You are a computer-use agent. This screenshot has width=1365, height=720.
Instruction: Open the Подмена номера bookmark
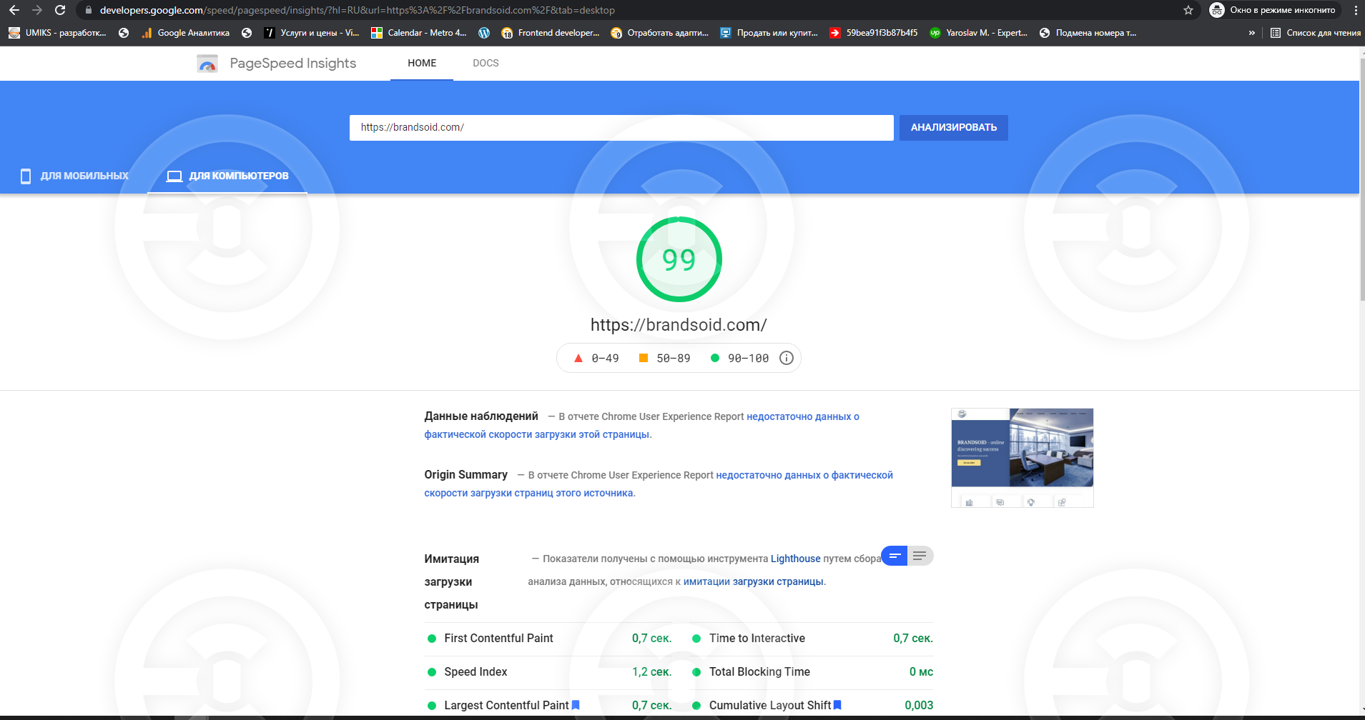tap(1088, 33)
